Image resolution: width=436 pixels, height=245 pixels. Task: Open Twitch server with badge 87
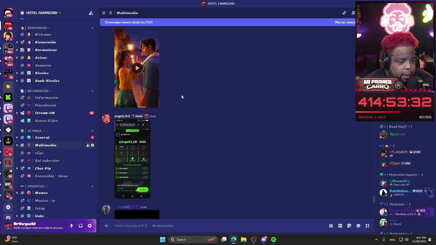point(8,119)
